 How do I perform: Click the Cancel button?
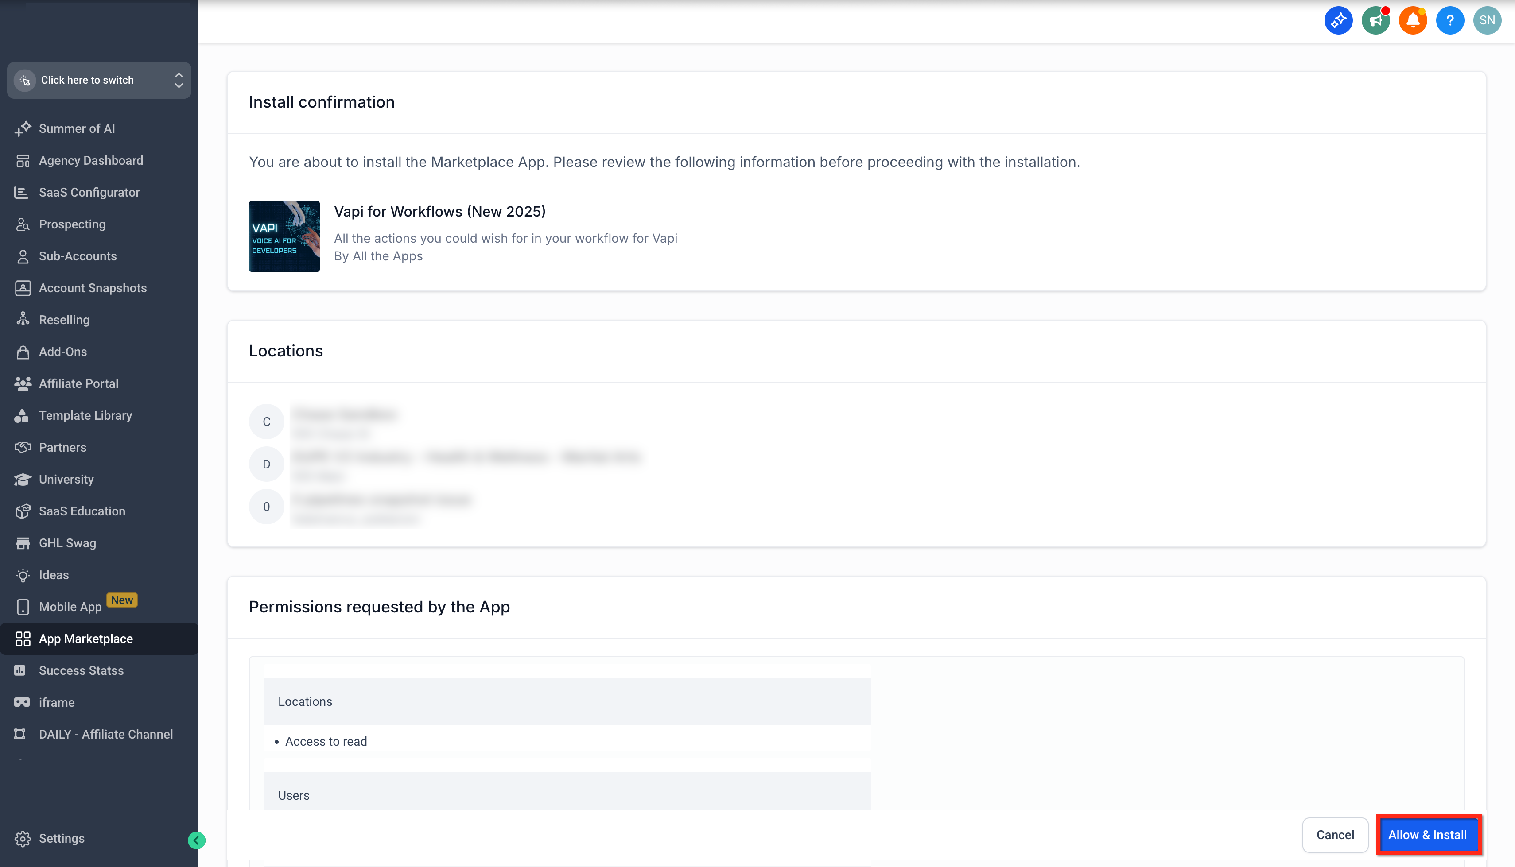(1335, 835)
